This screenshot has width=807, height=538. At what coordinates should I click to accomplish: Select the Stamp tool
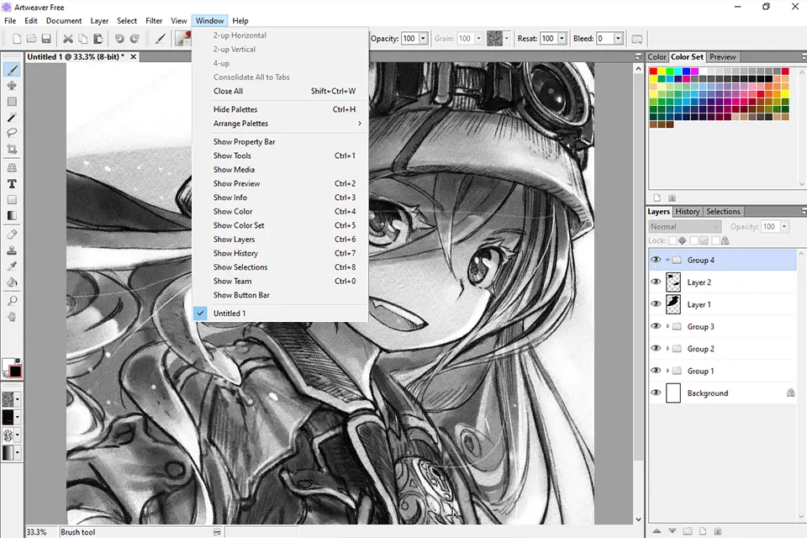[x=12, y=251]
